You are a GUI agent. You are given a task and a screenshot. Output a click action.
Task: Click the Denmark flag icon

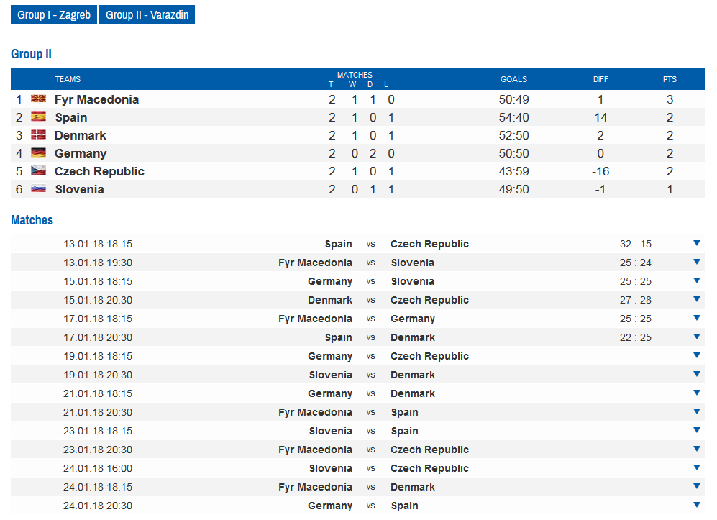(x=38, y=135)
